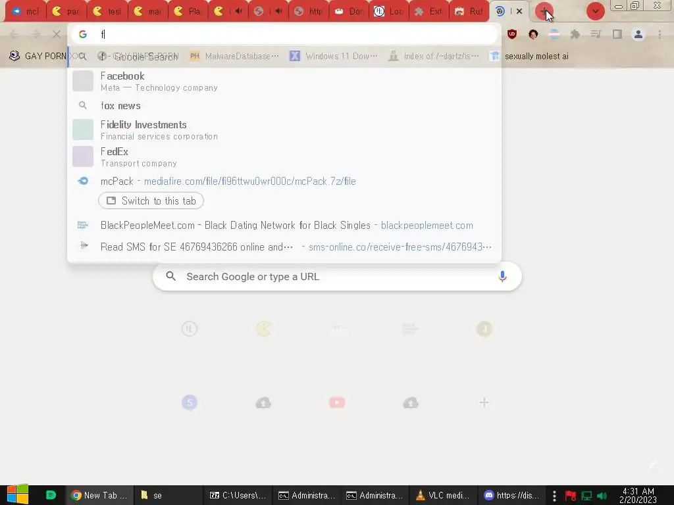This screenshot has height=505, width=674.
Task: Open the 'Windows 11 Dow…' bookmark
Action: point(334,57)
